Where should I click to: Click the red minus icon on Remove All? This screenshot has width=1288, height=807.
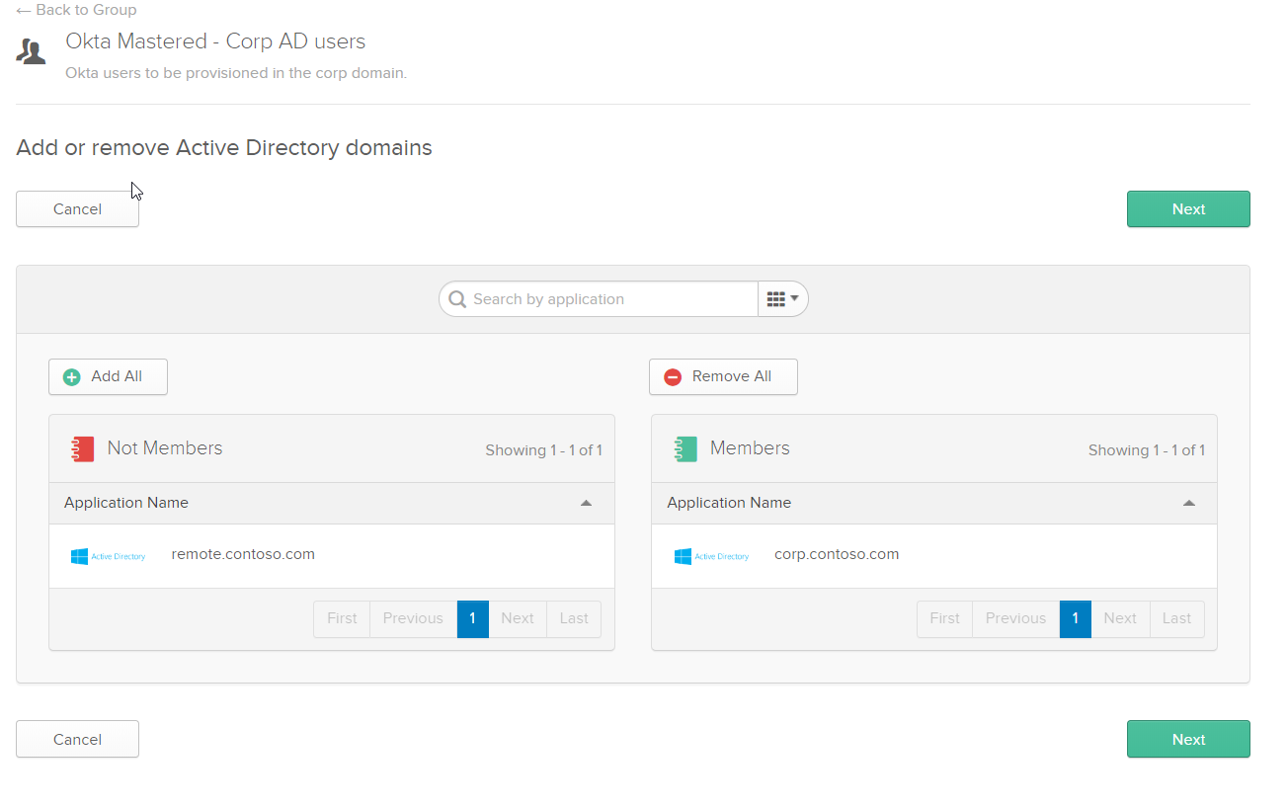pyautogui.click(x=673, y=377)
